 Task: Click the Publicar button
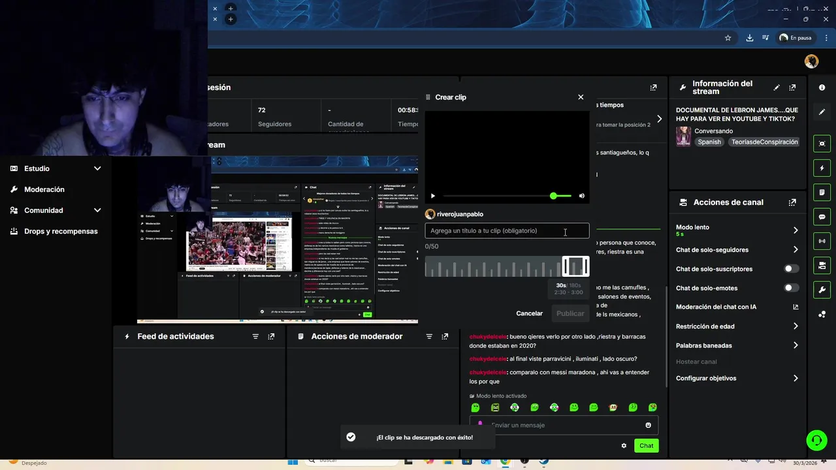[570, 313]
